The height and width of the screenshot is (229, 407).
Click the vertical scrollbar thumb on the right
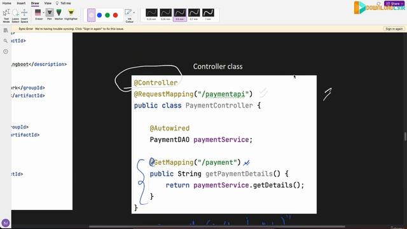405,137
